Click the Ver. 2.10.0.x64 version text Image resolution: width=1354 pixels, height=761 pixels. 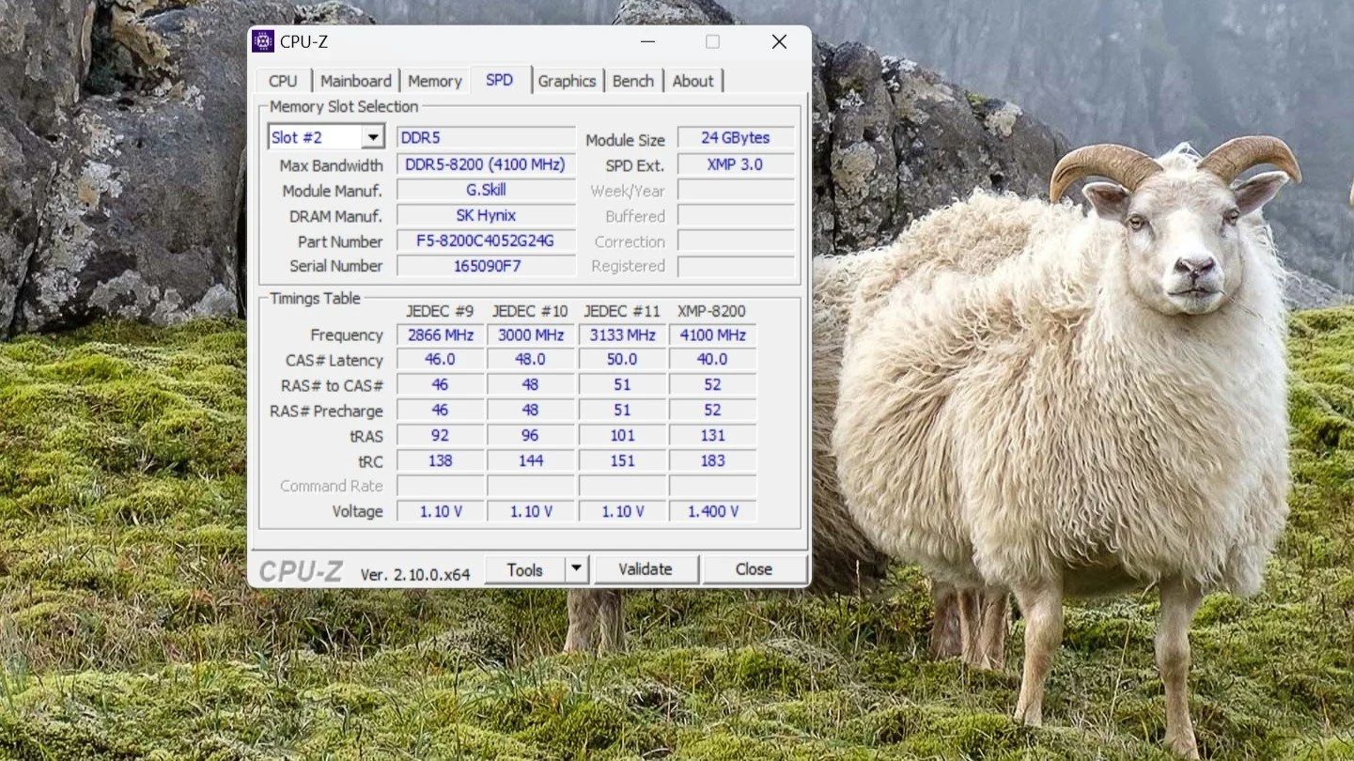415,573
